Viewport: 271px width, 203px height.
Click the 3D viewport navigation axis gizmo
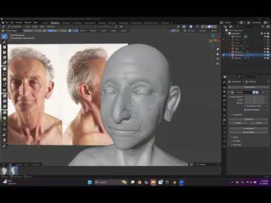(x=214, y=40)
